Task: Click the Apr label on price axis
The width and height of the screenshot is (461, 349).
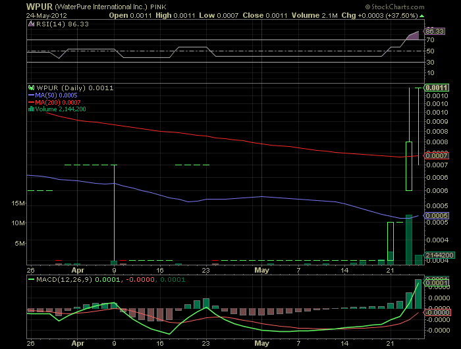Action: tap(78, 270)
